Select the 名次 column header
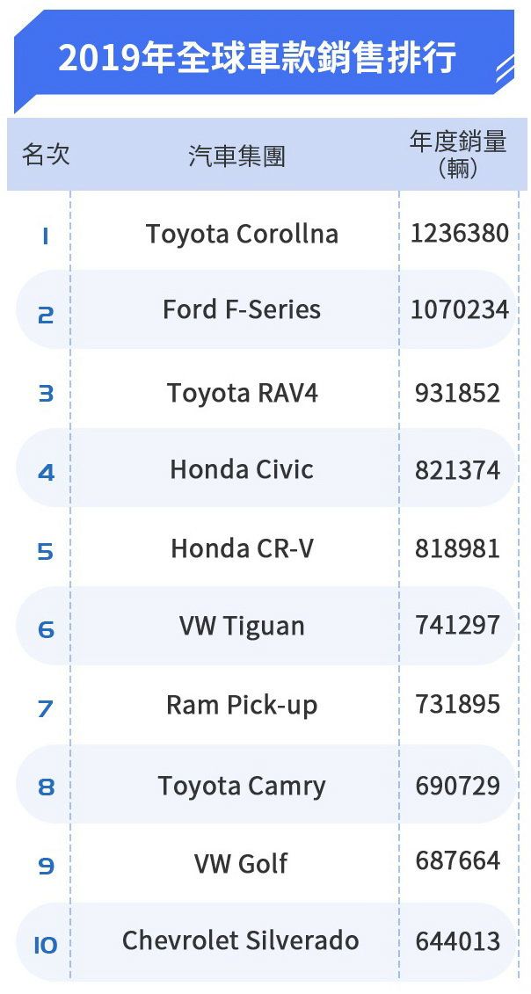The height and width of the screenshot is (994, 531). point(46,155)
